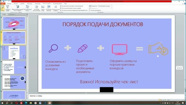Viewport: 186px width, 105px height.
Task: Switch to Normal view in status bar
Action: [x=160, y=100]
